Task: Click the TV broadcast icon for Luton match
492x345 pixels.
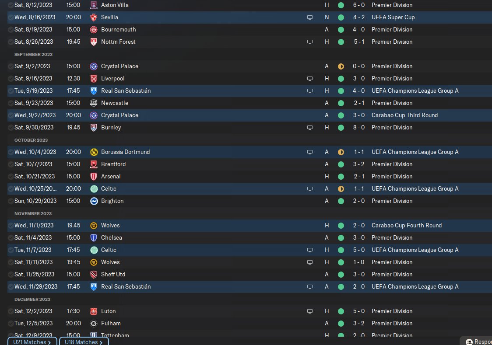Action: [310, 311]
